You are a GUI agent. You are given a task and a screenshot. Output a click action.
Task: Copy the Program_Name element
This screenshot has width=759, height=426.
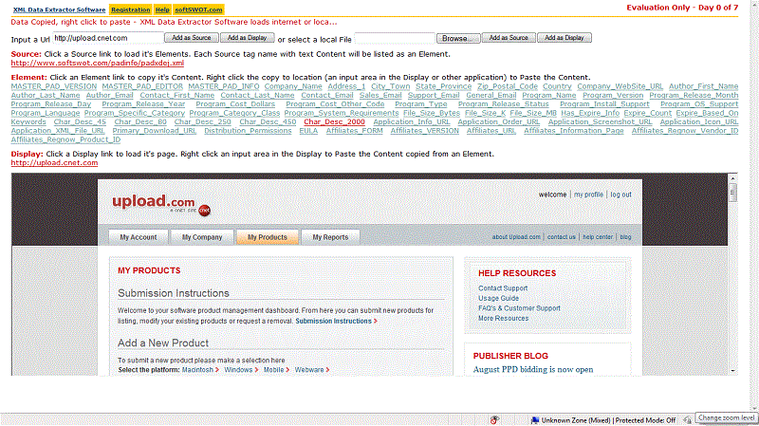pyautogui.click(x=549, y=96)
